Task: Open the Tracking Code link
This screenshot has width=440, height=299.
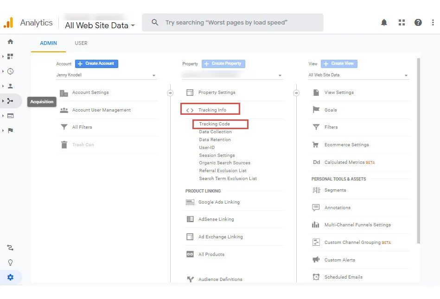Action: point(214,124)
